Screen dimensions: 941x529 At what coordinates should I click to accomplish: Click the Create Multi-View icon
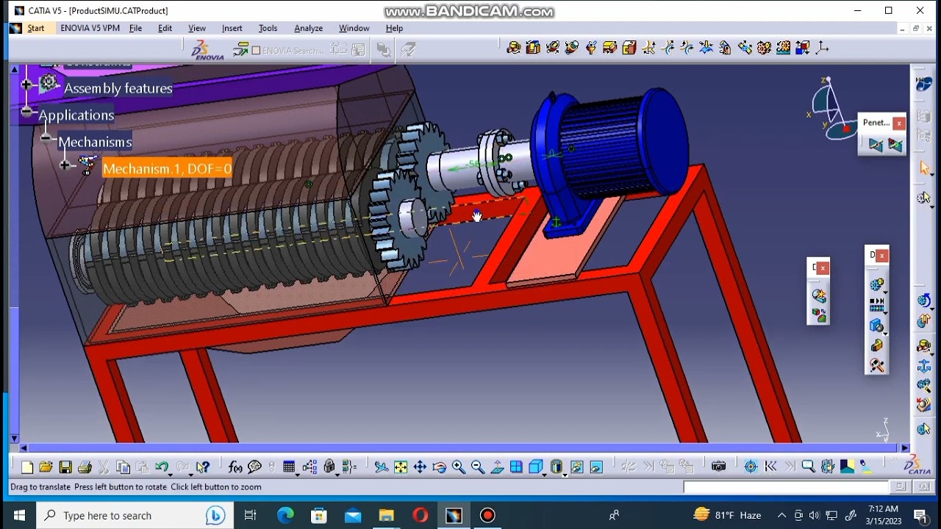click(x=516, y=467)
